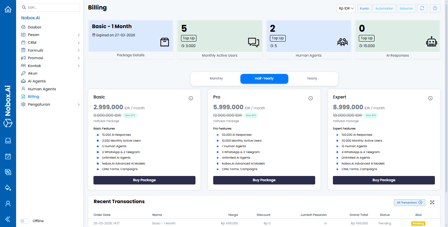448x227 pixels.
Task: Click the home icon in left rail
Action: (8, 9)
